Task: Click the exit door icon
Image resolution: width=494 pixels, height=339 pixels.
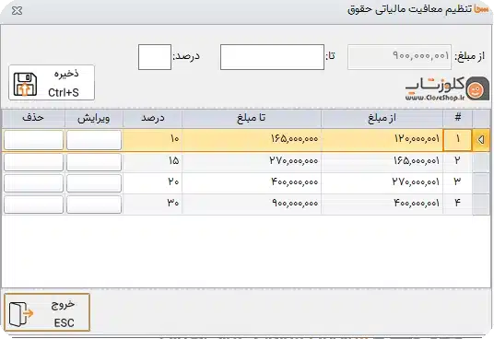Action: click(21, 313)
